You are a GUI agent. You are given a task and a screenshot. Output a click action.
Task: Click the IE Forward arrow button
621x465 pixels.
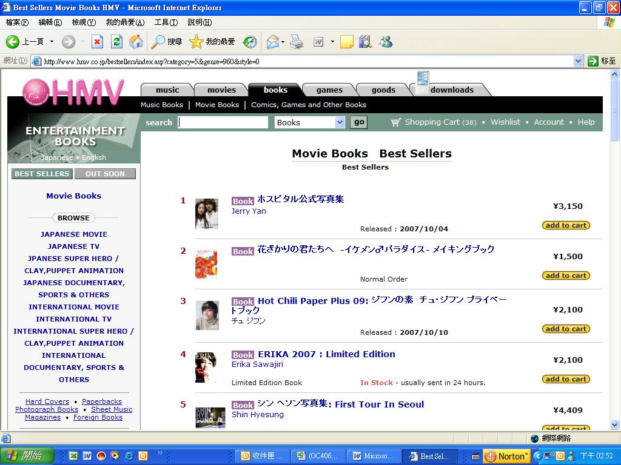click(x=68, y=42)
